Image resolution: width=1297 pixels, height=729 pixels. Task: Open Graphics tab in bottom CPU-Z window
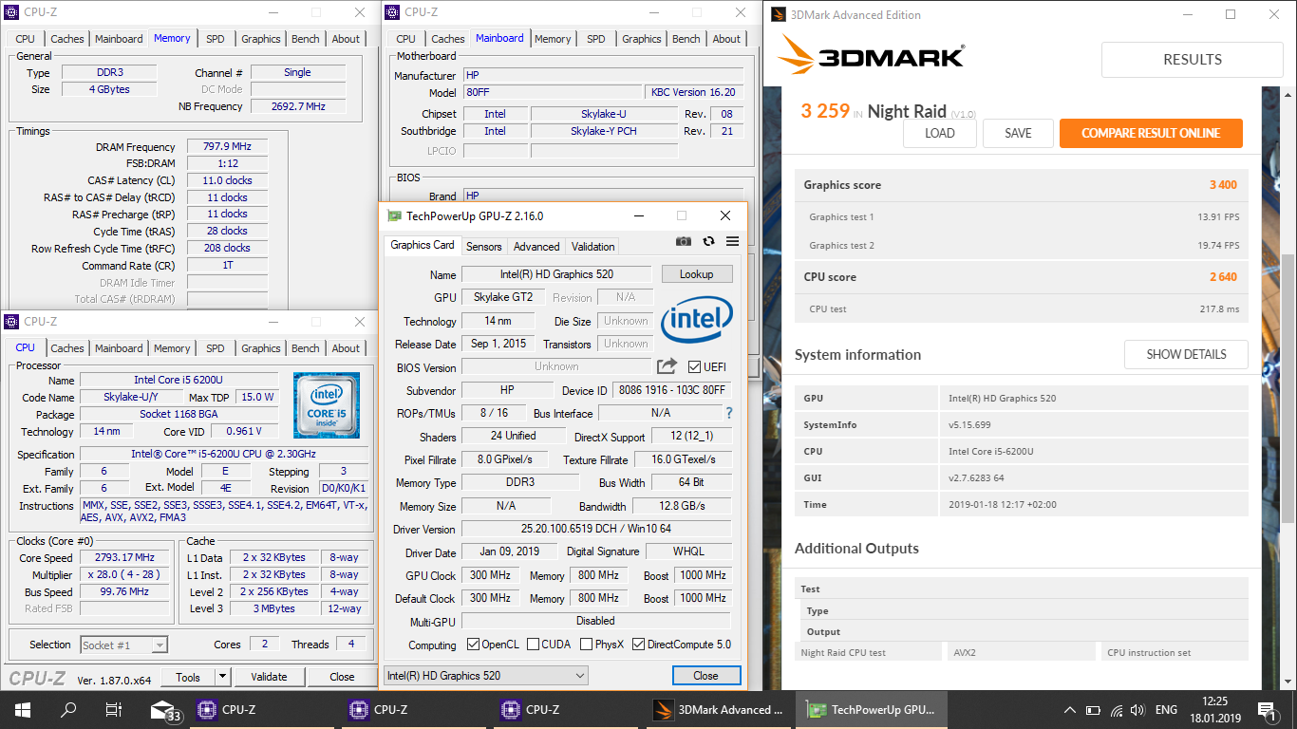coord(260,348)
